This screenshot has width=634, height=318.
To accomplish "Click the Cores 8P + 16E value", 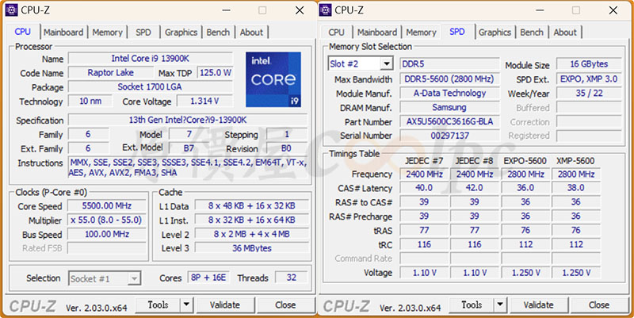I will pos(208,278).
